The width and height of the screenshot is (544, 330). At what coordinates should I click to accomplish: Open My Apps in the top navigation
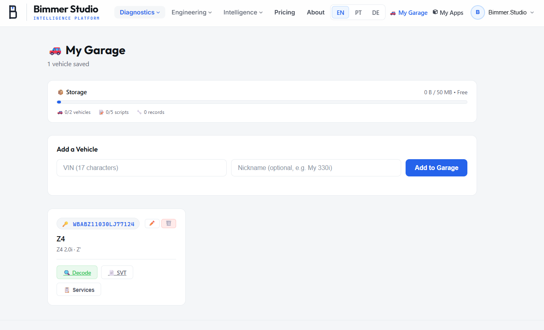pyautogui.click(x=448, y=13)
